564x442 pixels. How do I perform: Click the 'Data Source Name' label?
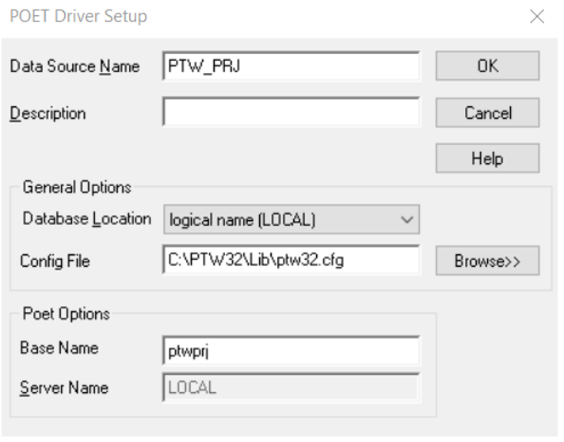[74, 67]
